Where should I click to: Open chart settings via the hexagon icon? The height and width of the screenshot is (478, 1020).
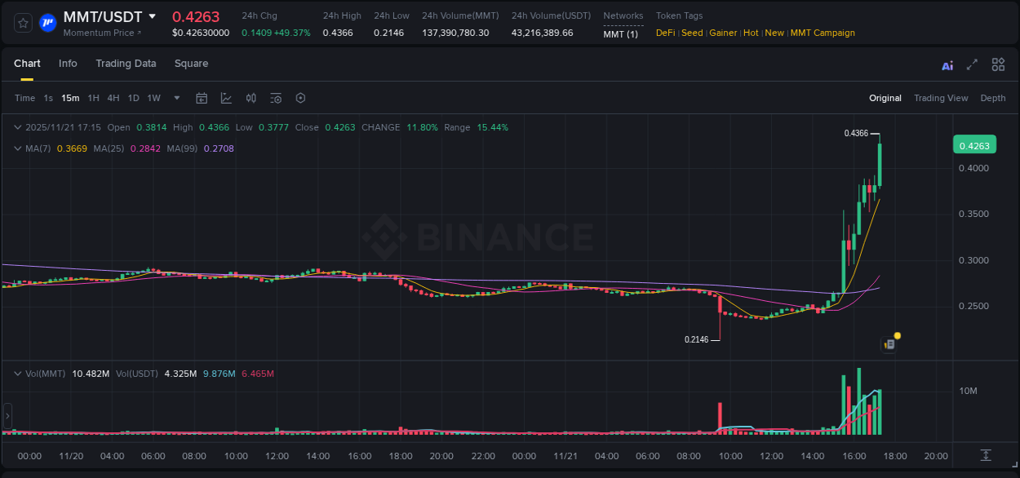300,98
